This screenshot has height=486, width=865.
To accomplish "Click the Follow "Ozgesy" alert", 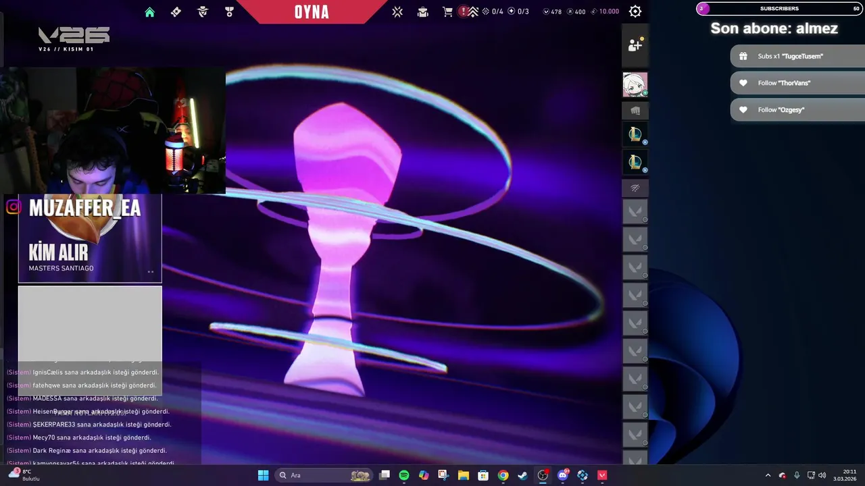I will coord(797,110).
